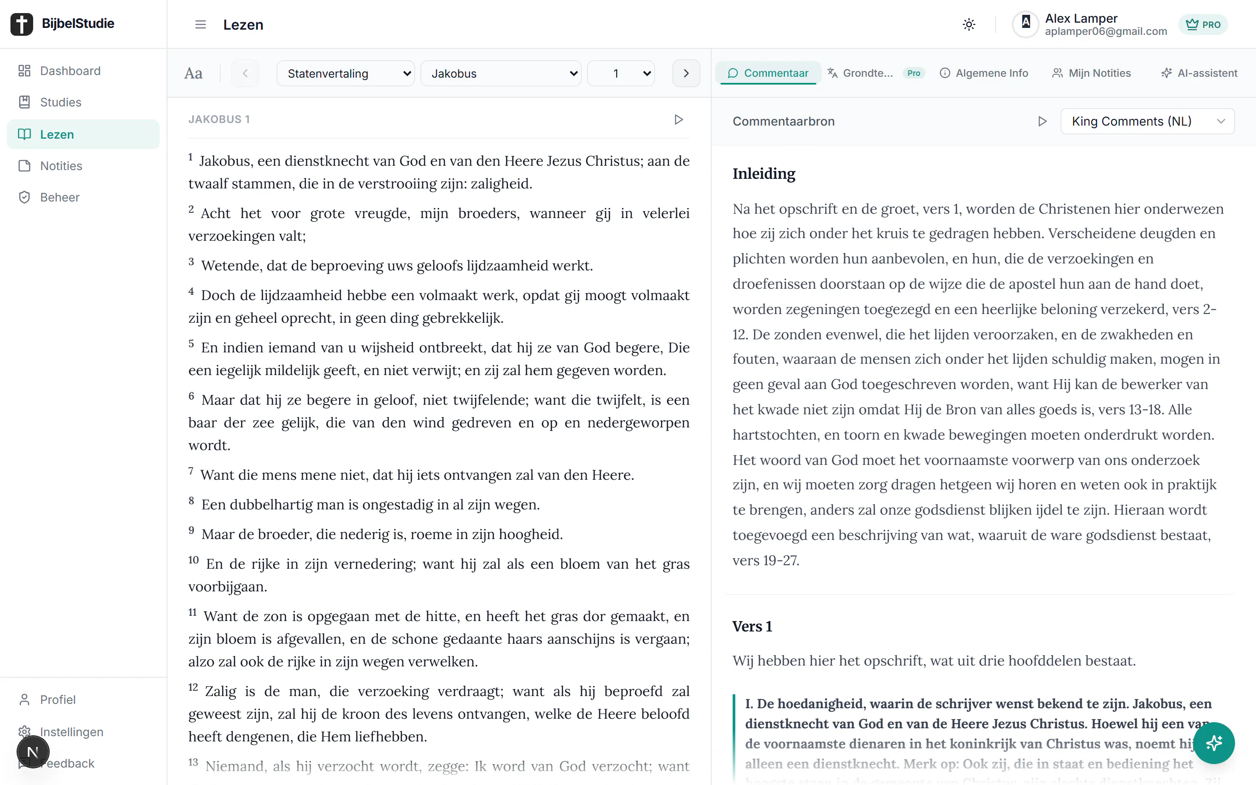1256x785 pixels.
Task: Open Notities in the sidebar
Action: pyautogui.click(x=83, y=166)
